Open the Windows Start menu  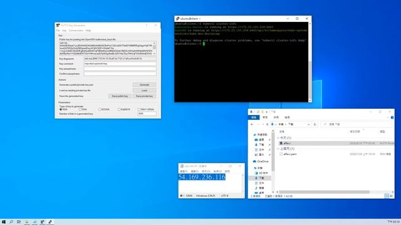click(x=4, y=222)
